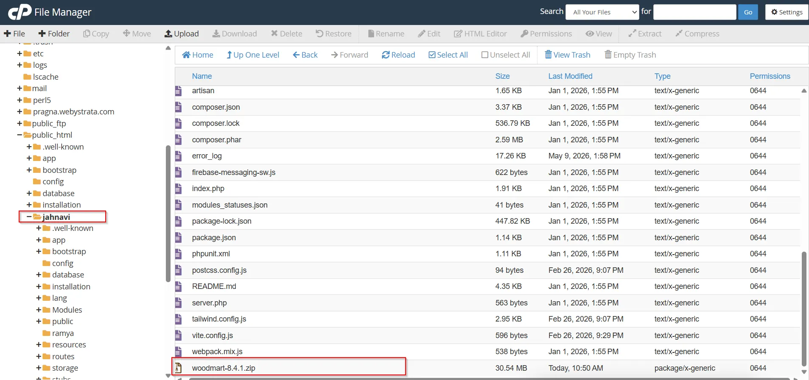Click the Extract toolbar item

(645, 33)
